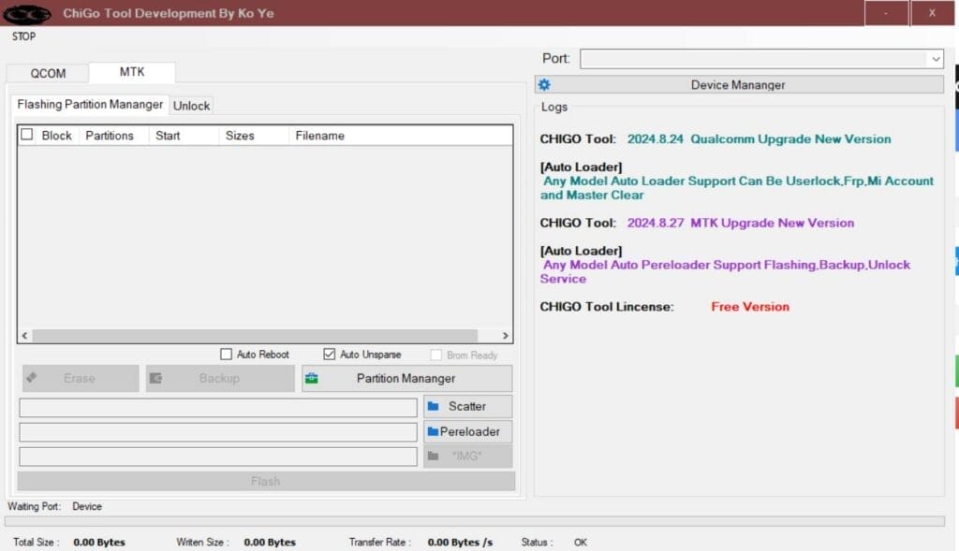Switch to the QCOM tab
Viewport: 959px width, 551px height.
click(48, 74)
